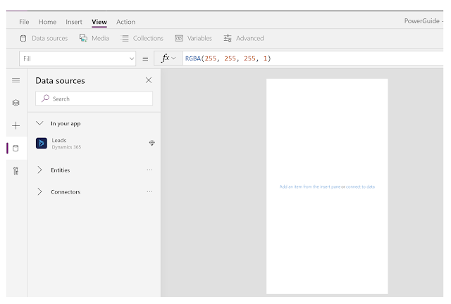The height and width of the screenshot is (304, 451).
Task: Click Add an item from insert pane link
Action: [x=310, y=186]
